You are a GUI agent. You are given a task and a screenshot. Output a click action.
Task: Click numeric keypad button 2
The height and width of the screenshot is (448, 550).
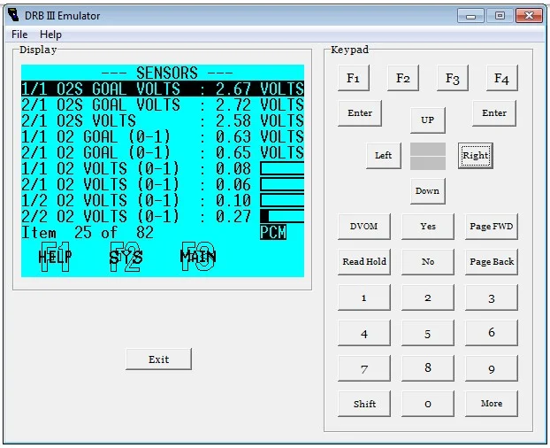point(428,297)
